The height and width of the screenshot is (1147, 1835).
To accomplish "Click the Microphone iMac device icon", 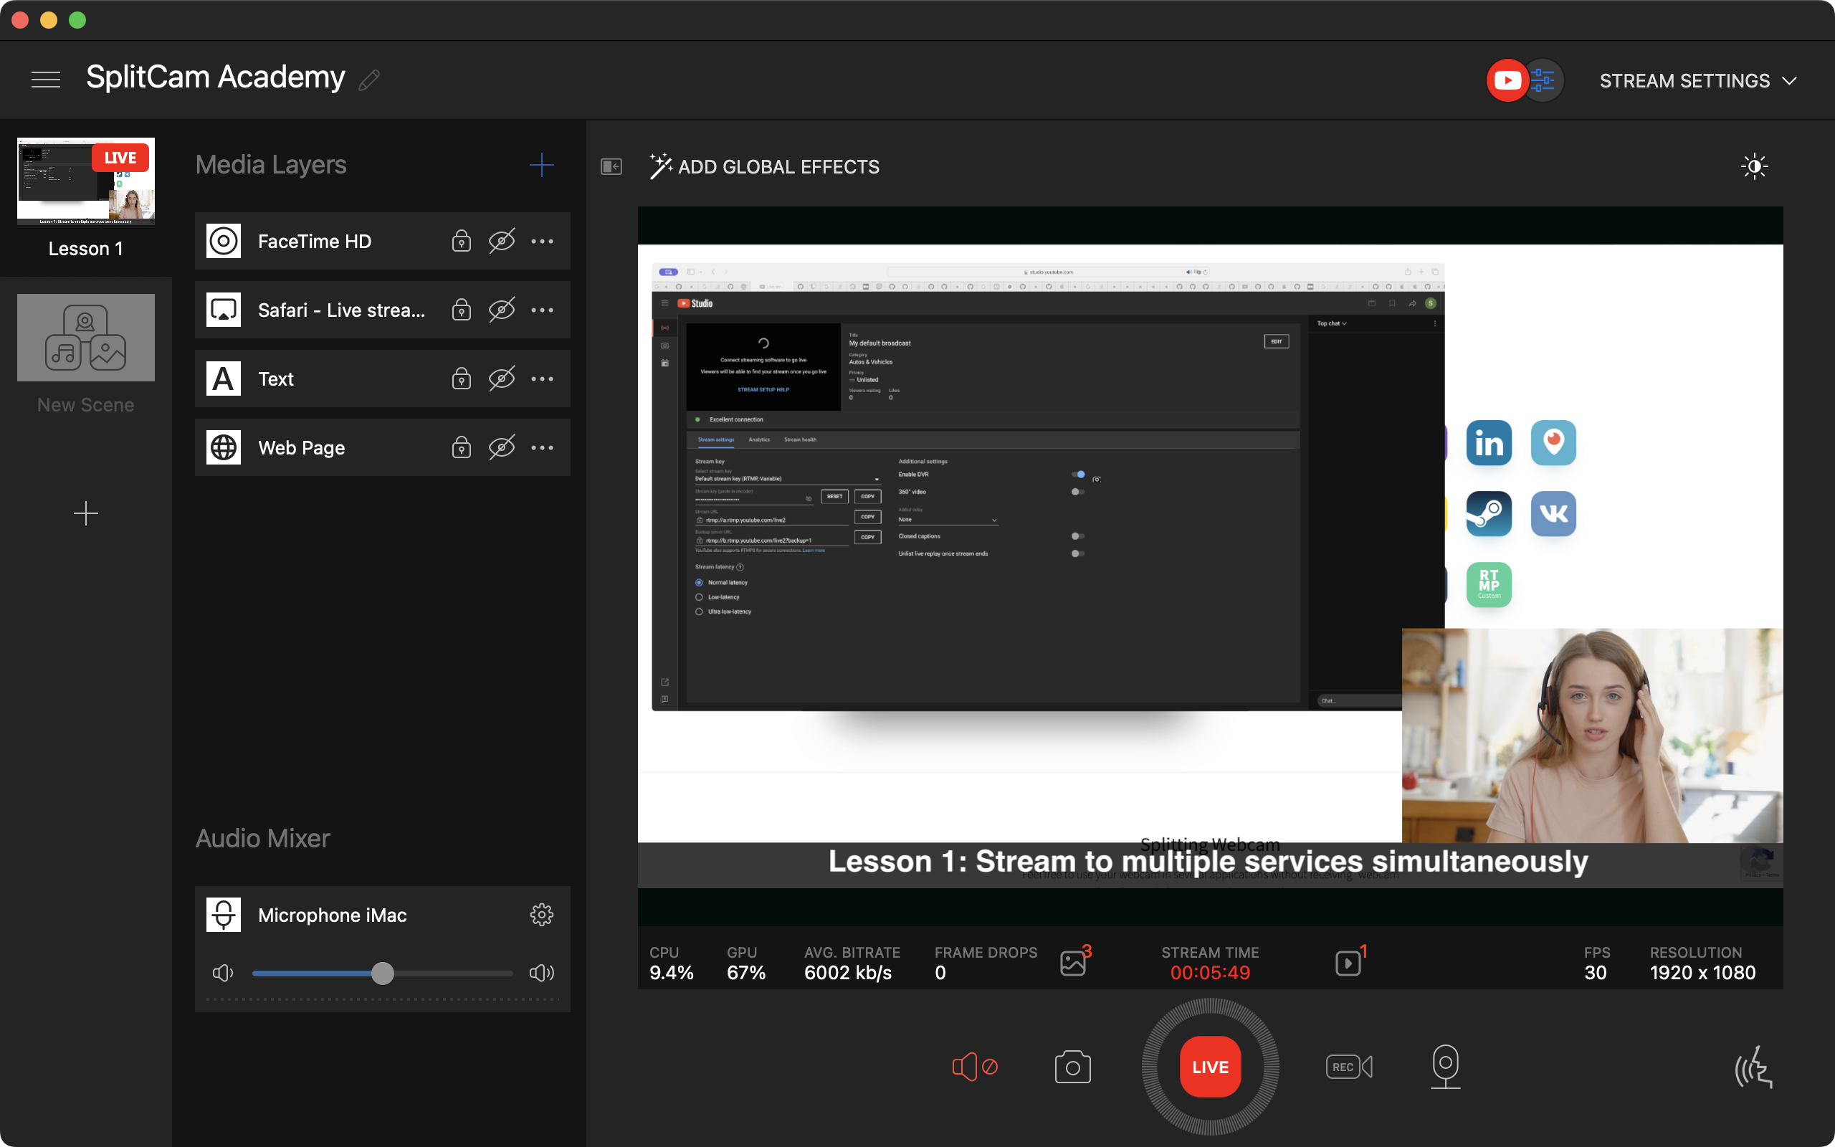I will click(224, 915).
